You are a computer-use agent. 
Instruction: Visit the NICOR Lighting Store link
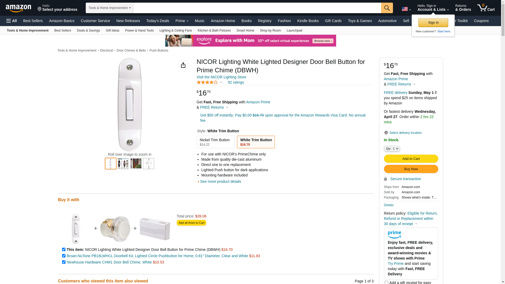[x=221, y=77]
